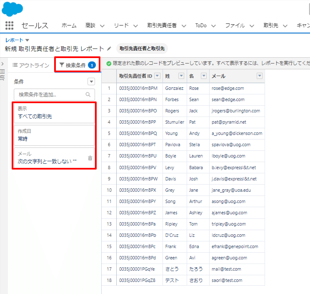310x294 pixels.
Task: Open the App Launcher grid icon
Action: click(9, 25)
